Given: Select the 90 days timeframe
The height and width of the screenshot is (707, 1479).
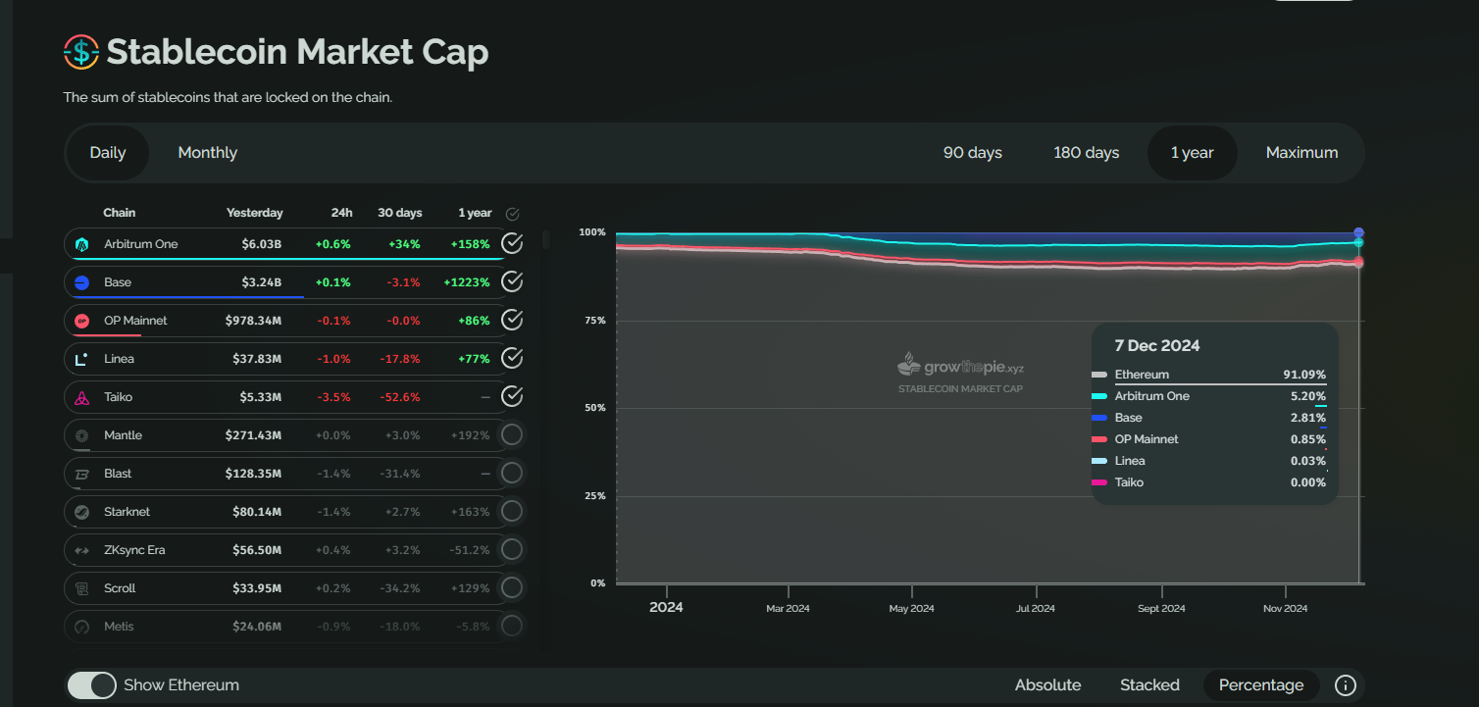Looking at the screenshot, I should [972, 153].
